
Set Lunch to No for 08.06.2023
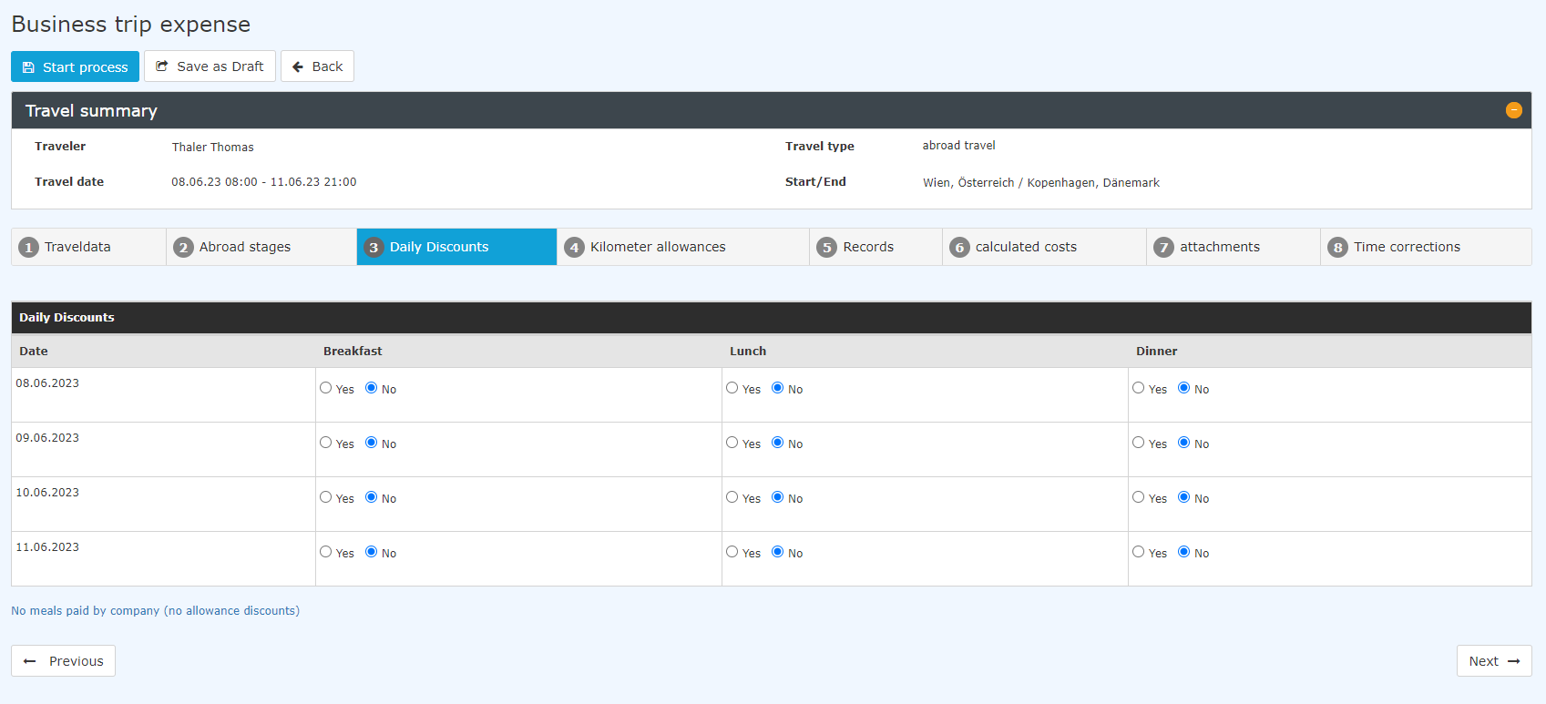click(x=778, y=388)
